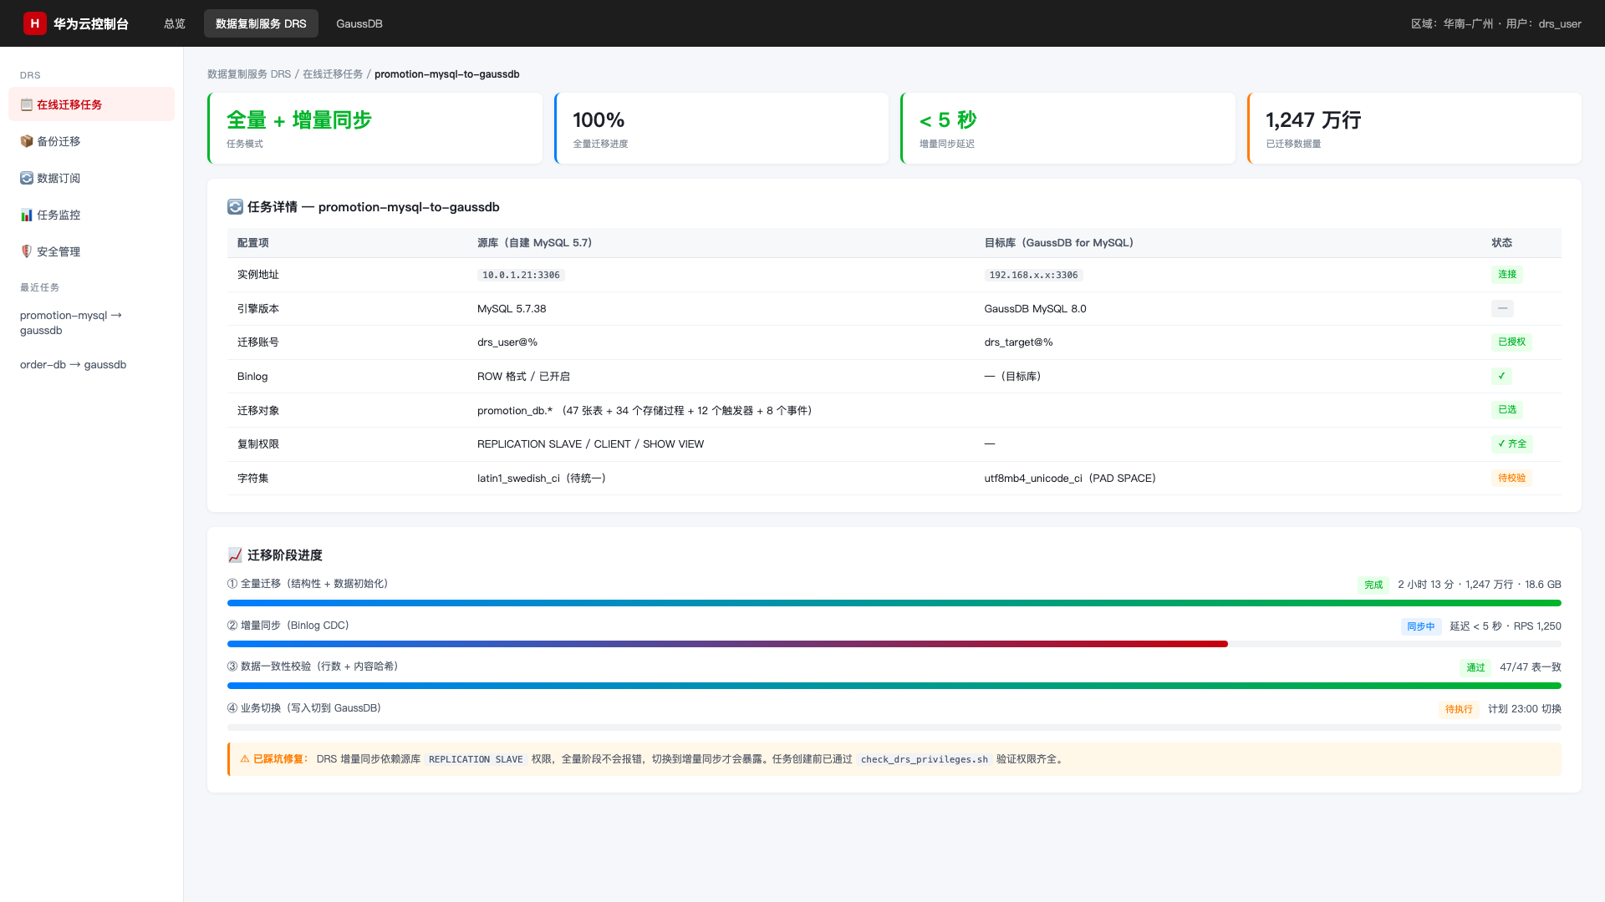
Task: Click the 完成 stage badge
Action: (x=1373, y=585)
